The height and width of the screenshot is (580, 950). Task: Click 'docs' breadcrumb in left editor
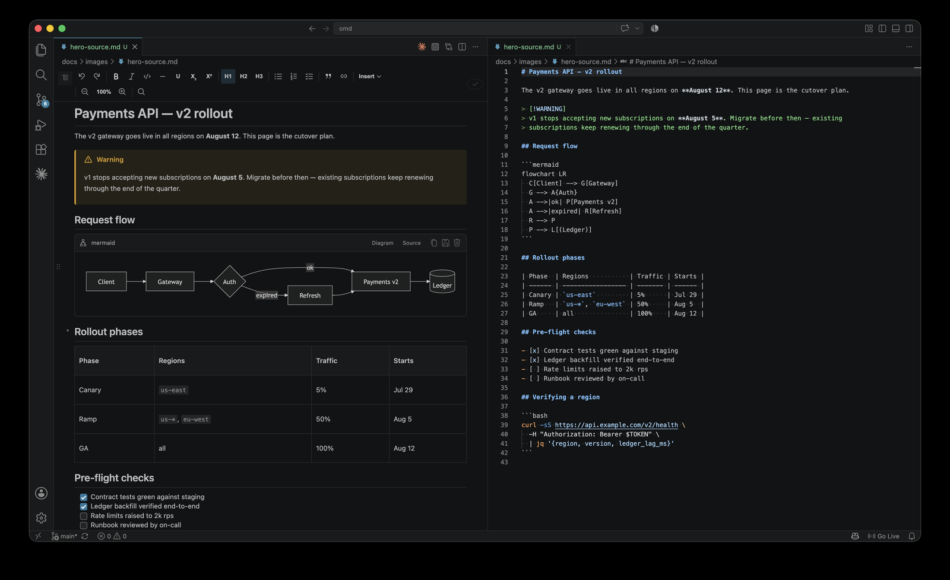(69, 62)
